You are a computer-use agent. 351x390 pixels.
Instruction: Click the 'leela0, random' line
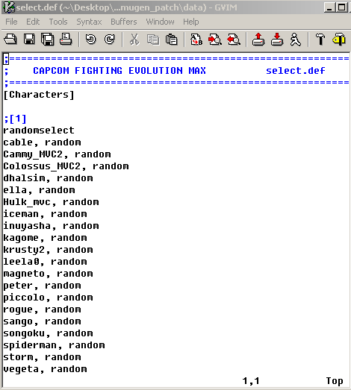(x=45, y=262)
